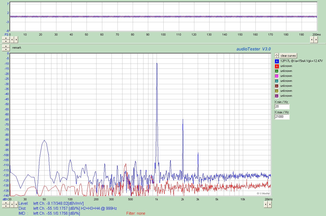Click the X max / Hz input field
326x216 pixels.
point(282,117)
